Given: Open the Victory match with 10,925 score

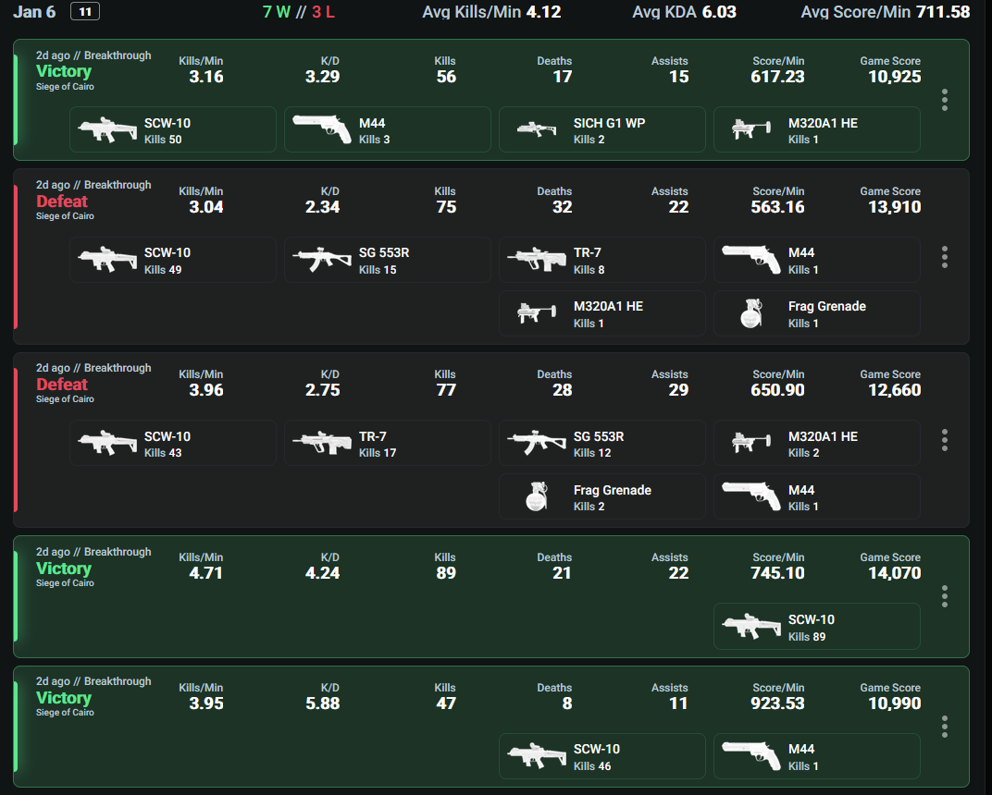Looking at the screenshot, I should (x=491, y=100).
